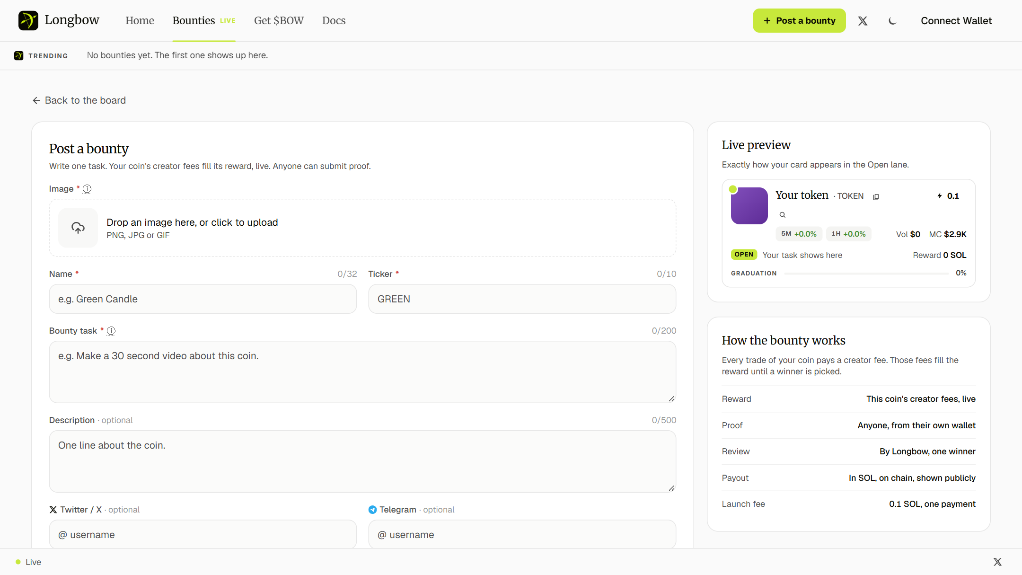Click the Post a bounty button
This screenshot has height=575, width=1022.
[x=799, y=21]
